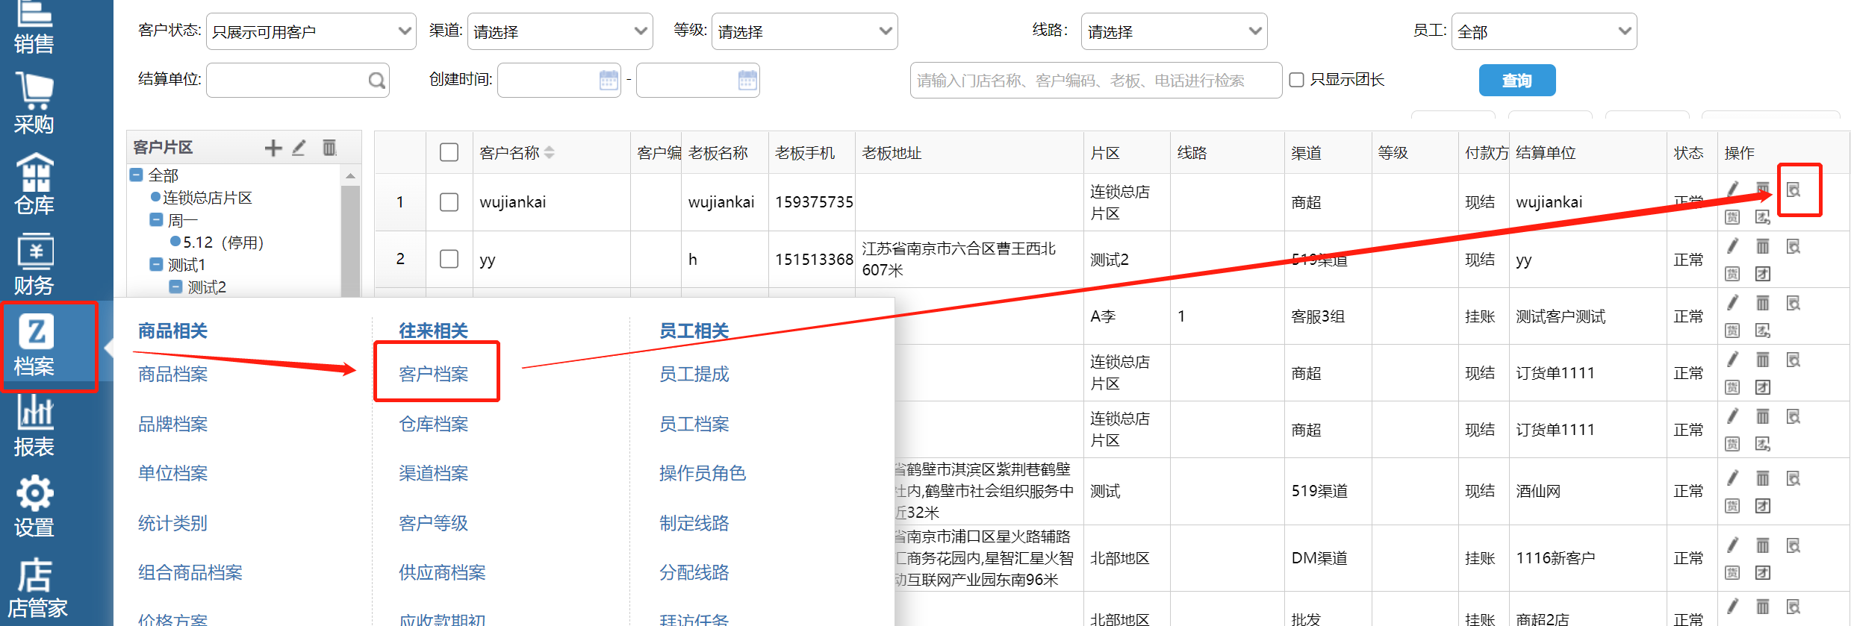The height and width of the screenshot is (626, 1851).
Task: Delete selected 客户片区 with trash icon
Action: [329, 148]
